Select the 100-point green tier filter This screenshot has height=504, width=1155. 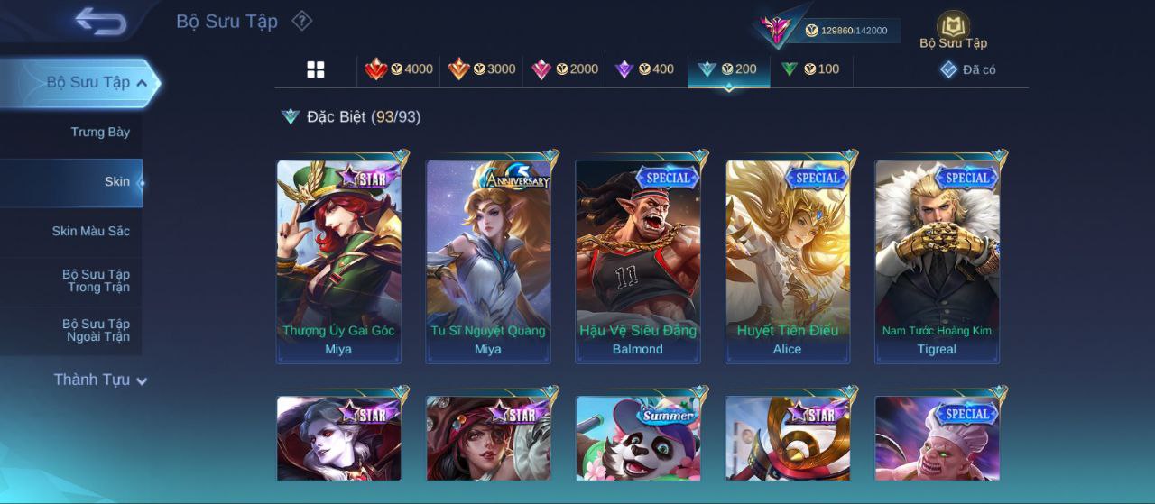click(810, 69)
